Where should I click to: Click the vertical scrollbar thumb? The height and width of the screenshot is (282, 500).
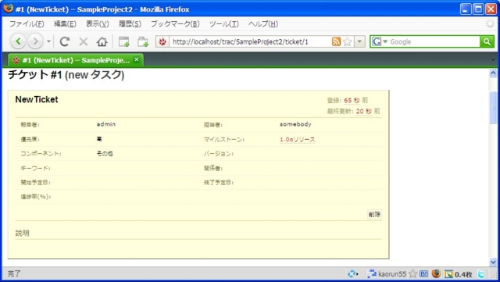pyautogui.click(x=493, y=108)
